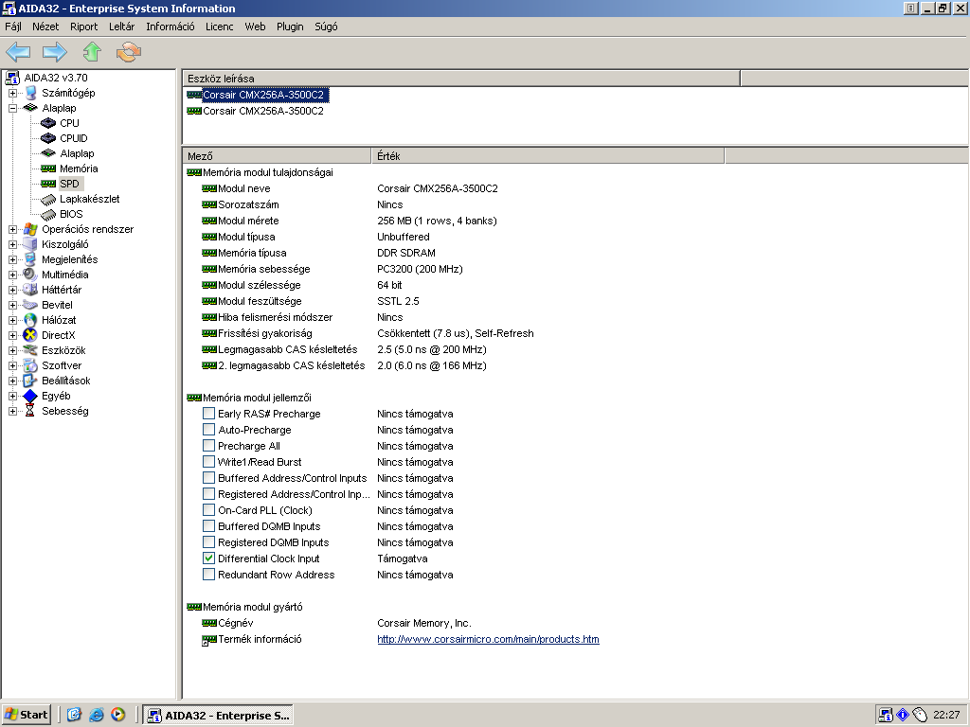
Task: Expand the Megjelenítés tree node
Action: (12, 259)
